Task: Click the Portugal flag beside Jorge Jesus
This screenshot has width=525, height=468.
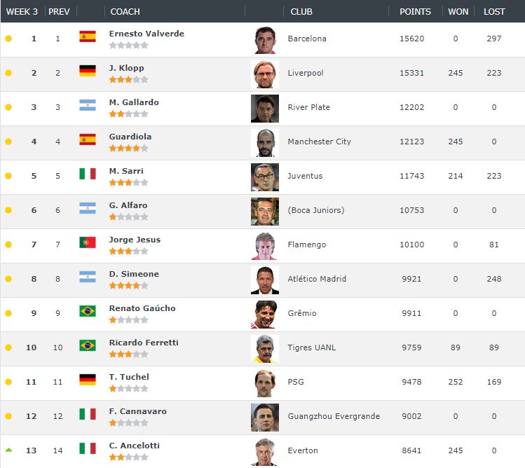Action: 88,242
